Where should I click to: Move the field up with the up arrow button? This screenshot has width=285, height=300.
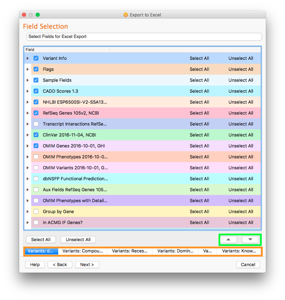tap(228, 239)
